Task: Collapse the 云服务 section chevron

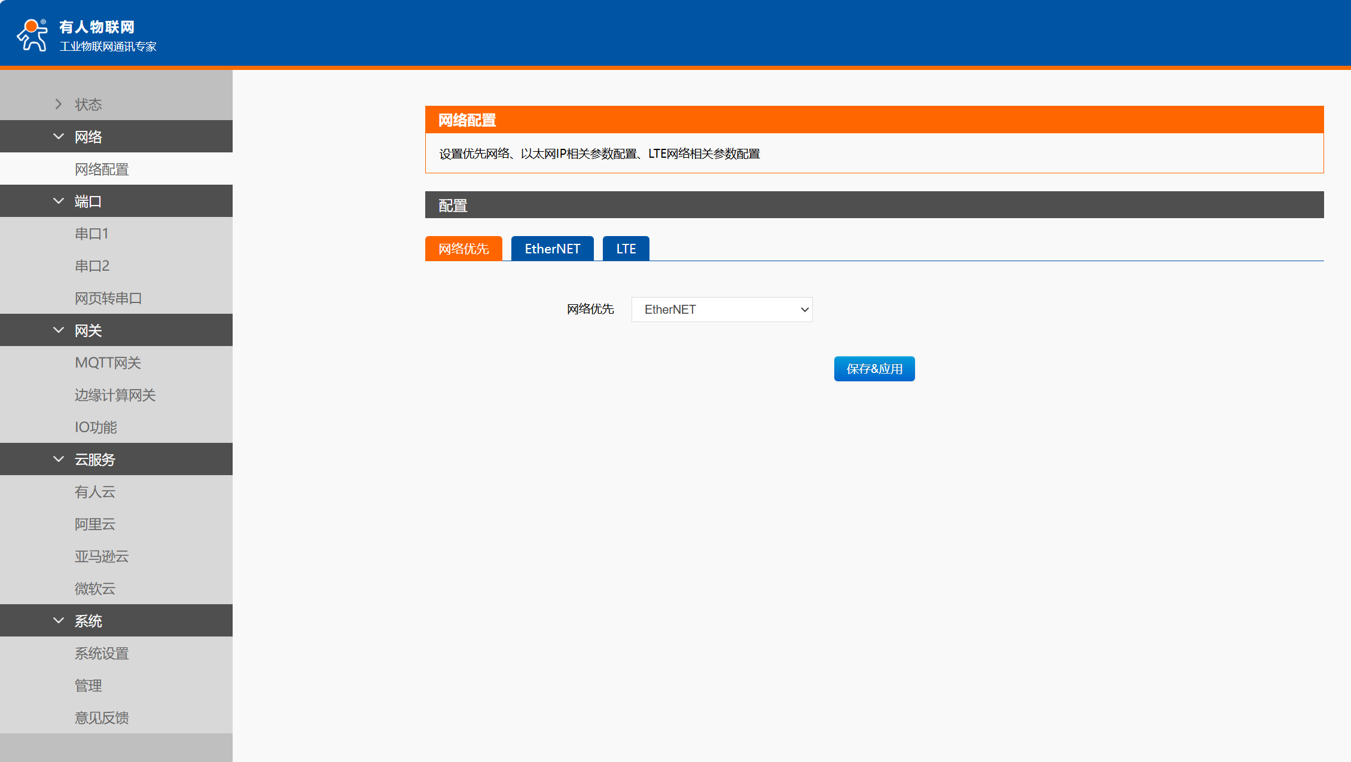Action: (x=59, y=459)
